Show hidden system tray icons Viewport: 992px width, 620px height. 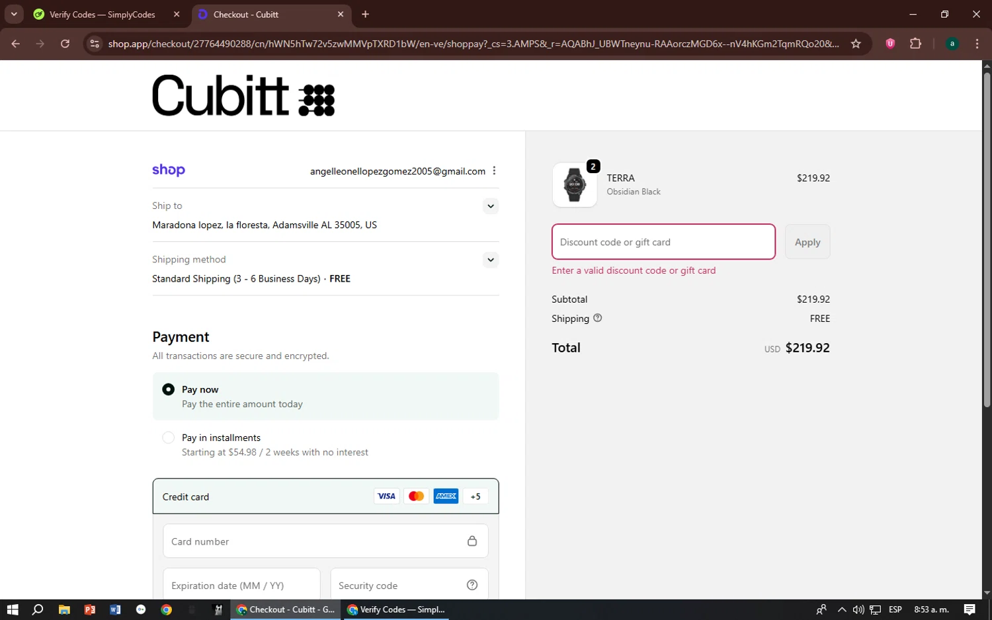(x=841, y=609)
